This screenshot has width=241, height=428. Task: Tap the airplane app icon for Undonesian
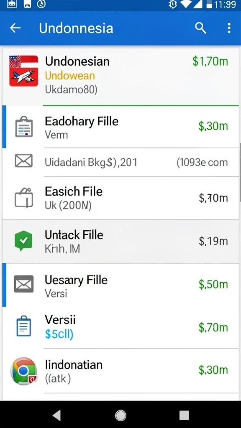(23, 71)
